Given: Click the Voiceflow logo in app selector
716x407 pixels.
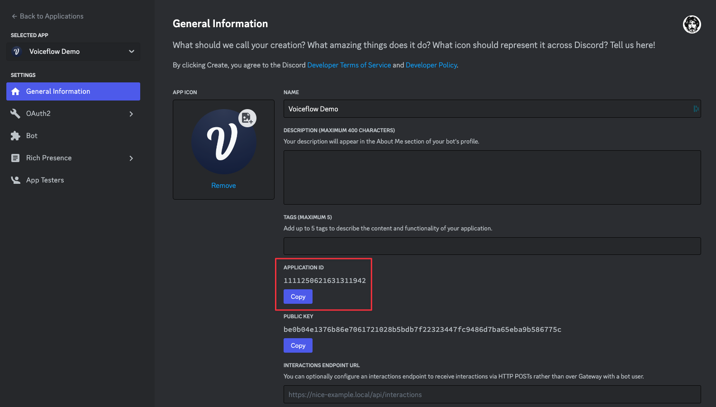Looking at the screenshot, I should tap(17, 52).
